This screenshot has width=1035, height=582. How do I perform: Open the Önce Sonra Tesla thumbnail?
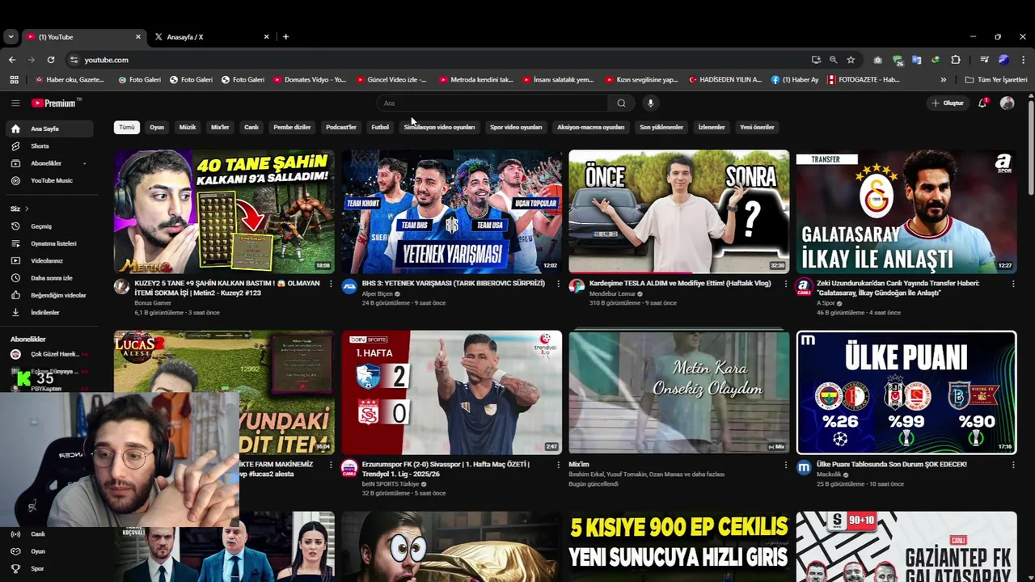678,211
